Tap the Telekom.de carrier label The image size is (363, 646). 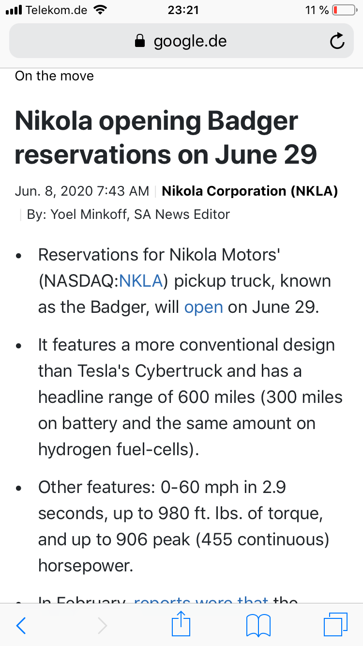pos(56,10)
